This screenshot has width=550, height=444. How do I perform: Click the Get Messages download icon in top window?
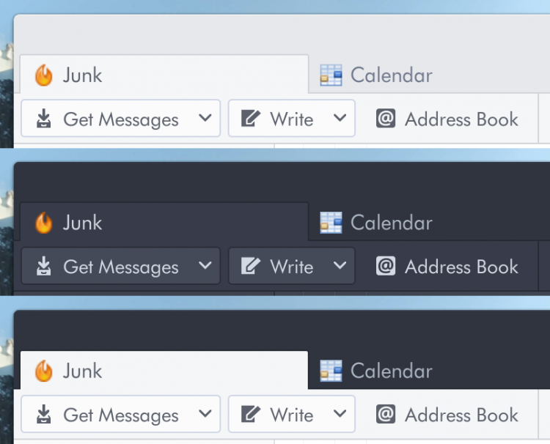(x=44, y=118)
